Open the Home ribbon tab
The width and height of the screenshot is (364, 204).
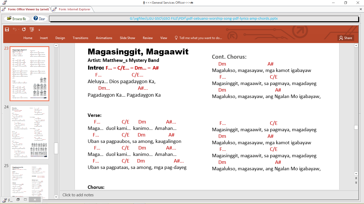(28, 38)
